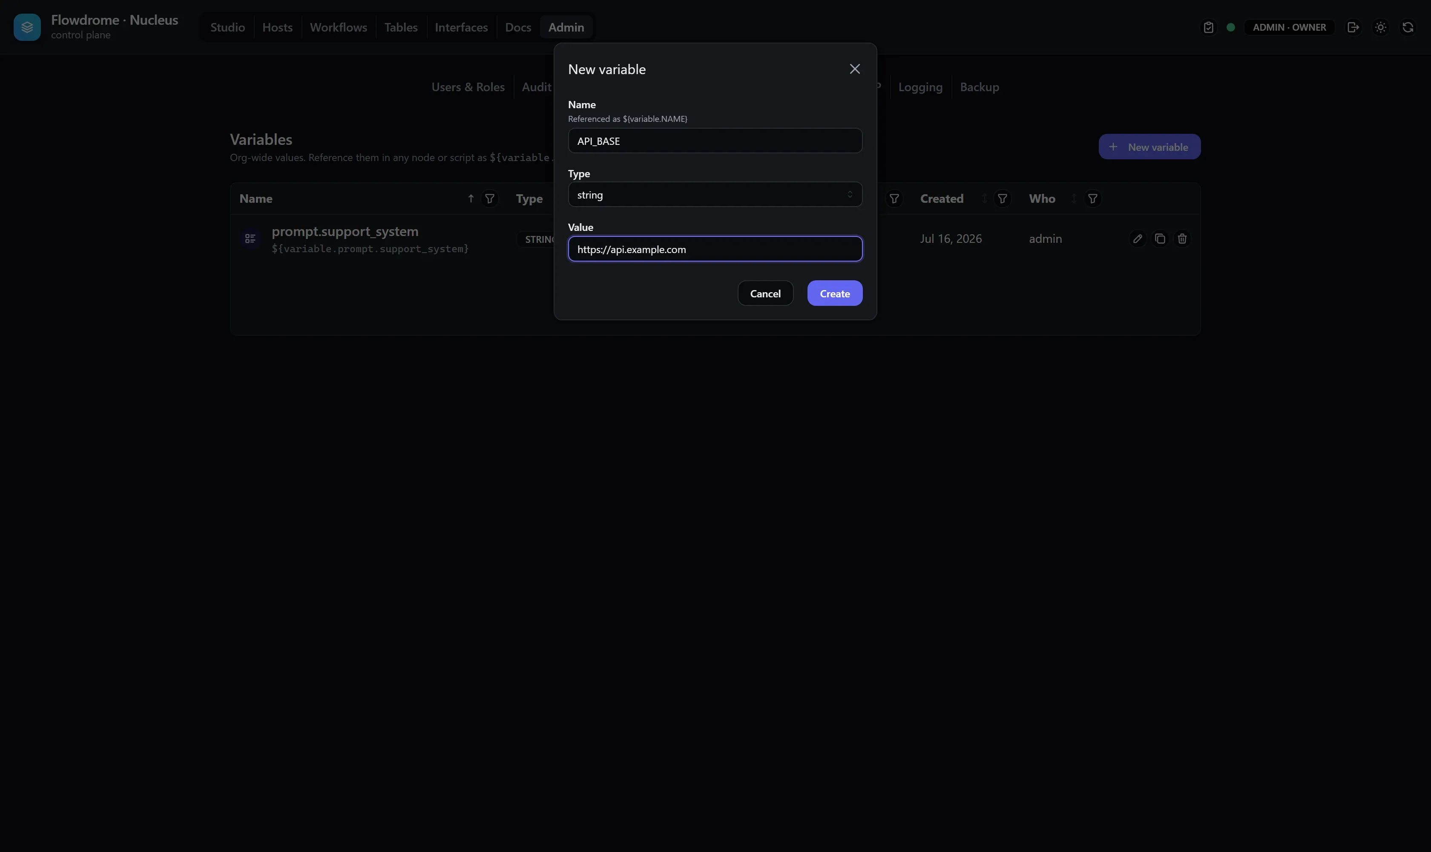The image size is (1431, 852).
Task: Click the ADMIN · OWNER badge
Action: (x=1289, y=27)
